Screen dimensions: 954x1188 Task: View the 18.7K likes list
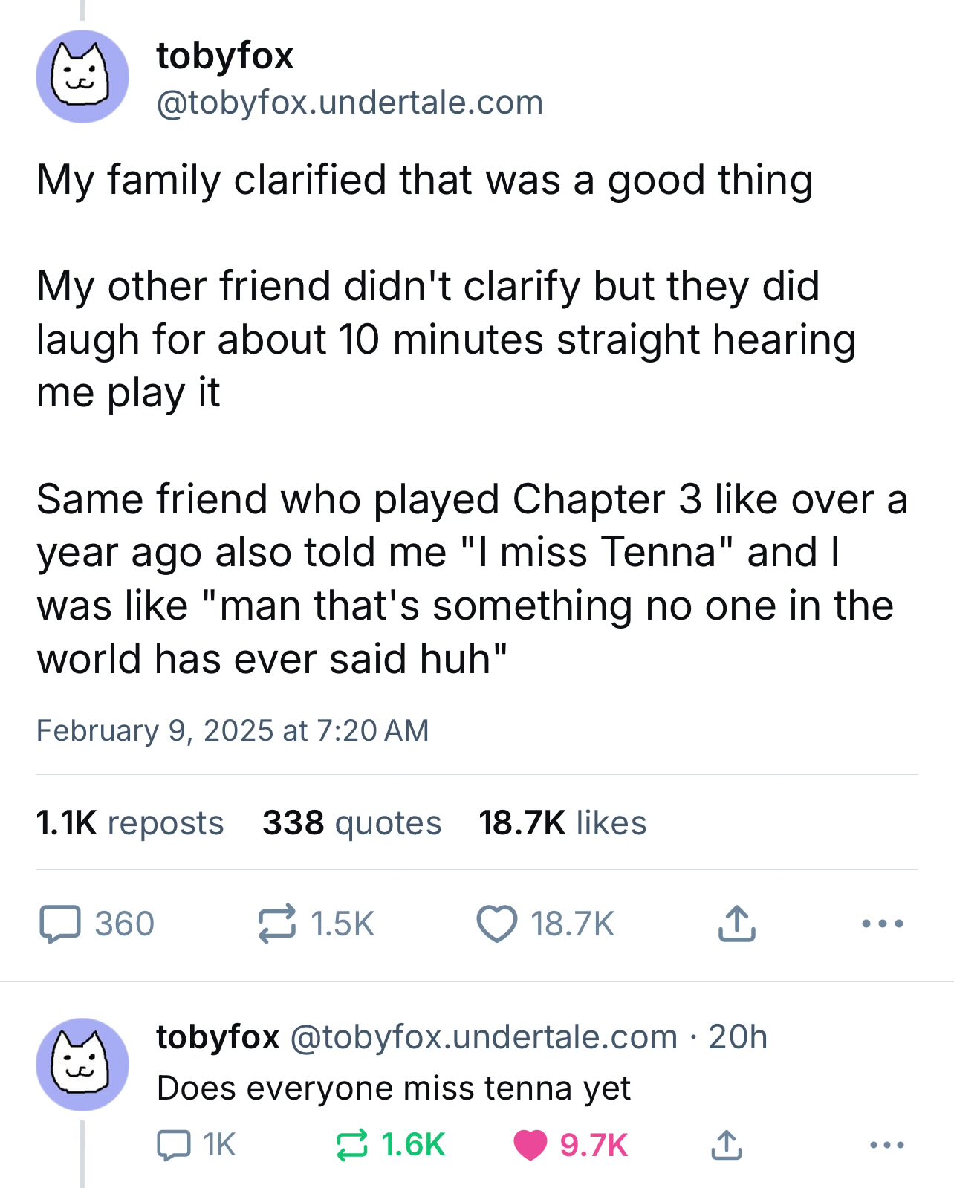(562, 823)
